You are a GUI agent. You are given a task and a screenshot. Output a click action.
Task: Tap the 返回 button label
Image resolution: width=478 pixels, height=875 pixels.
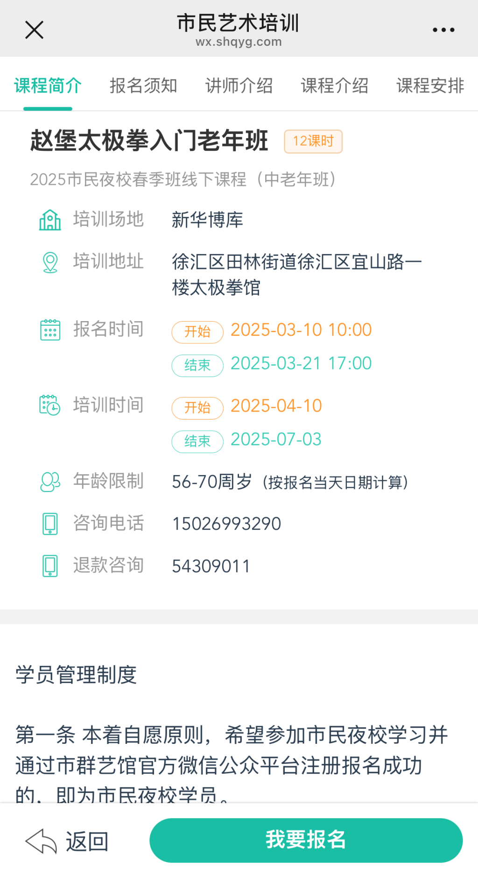tap(87, 842)
